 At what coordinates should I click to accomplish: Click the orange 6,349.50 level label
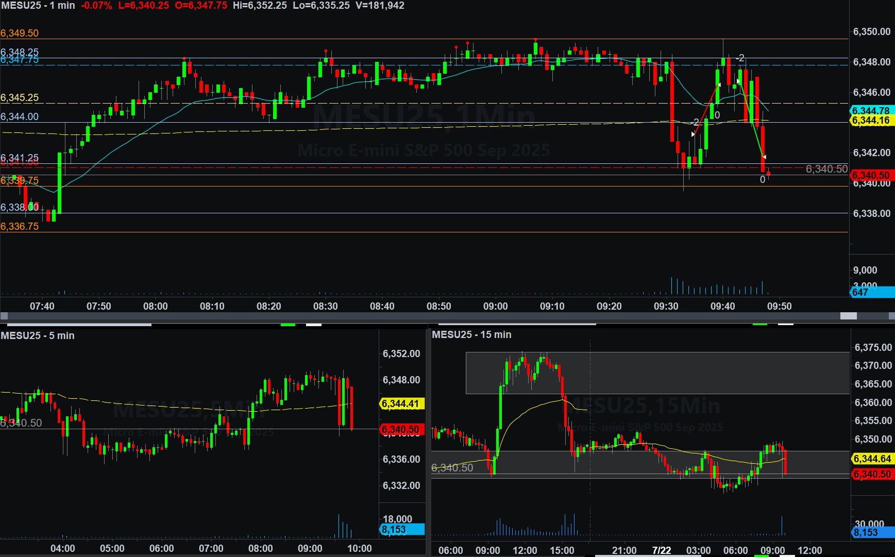point(20,33)
